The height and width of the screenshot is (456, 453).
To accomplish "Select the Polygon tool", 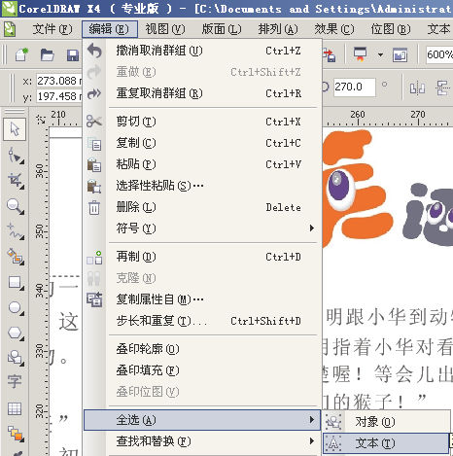I will (16, 333).
